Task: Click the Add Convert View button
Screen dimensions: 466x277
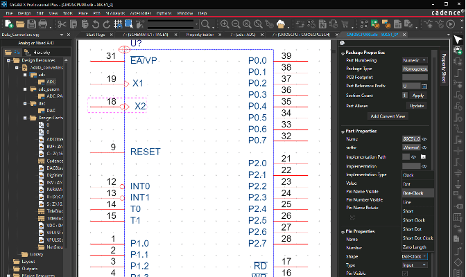Action: (x=388, y=116)
